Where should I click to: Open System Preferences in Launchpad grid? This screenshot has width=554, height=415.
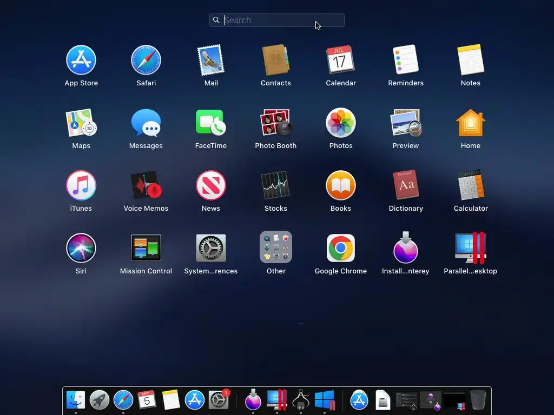(x=211, y=247)
